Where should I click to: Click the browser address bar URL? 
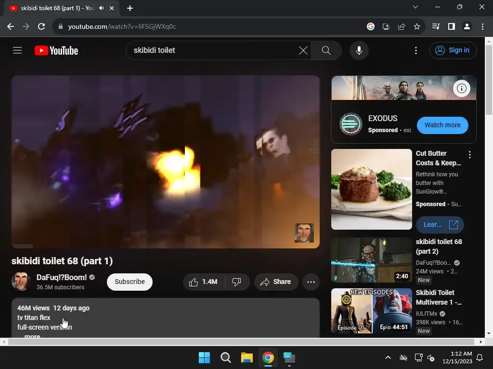(x=122, y=27)
